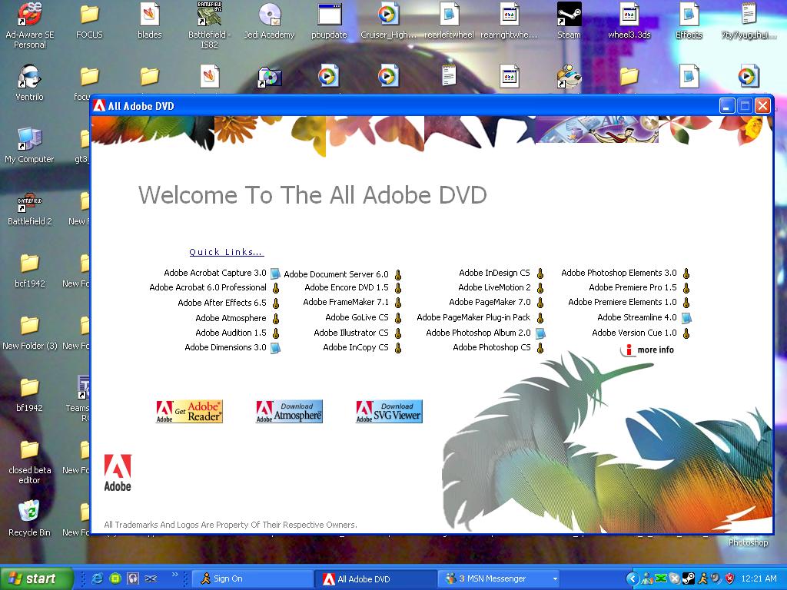Click the red Adobe logo in the window

point(118,472)
